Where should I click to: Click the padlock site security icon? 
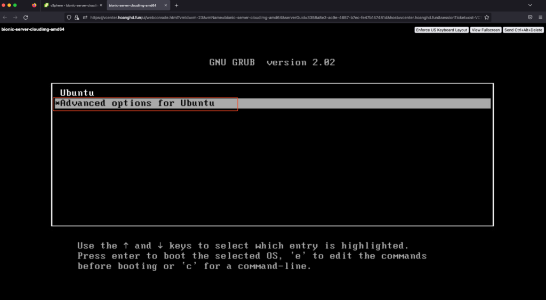pos(77,18)
